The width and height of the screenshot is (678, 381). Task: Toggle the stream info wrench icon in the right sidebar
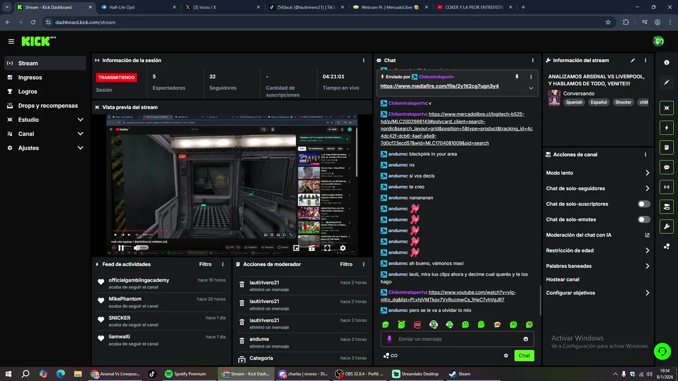(666, 226)
